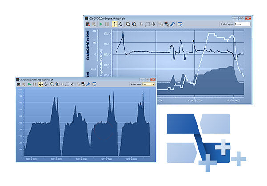Open wrench settings in Car-Engine plot toolbar
This screenshot has width=267, height=186.
(x=173, y=24)
